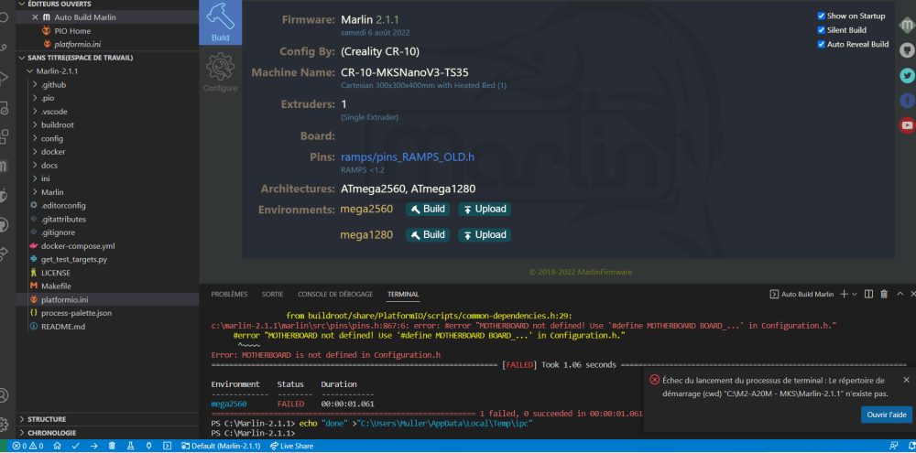Viewport: 916px width, 453px height.
Task: Click Upload for the mega2560 environment
Action: pos(485,209)
